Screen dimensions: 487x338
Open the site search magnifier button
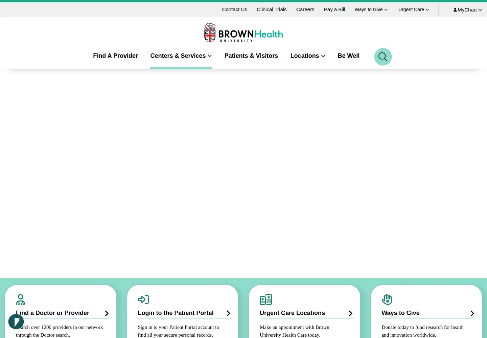pos(383,57)
